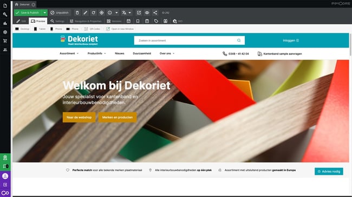Open the schedule calendar tab icon
This screenshot has height=197, width=352.
click(129, 21)
